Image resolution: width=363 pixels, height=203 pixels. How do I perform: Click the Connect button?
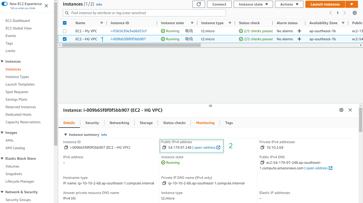[219, 4]
